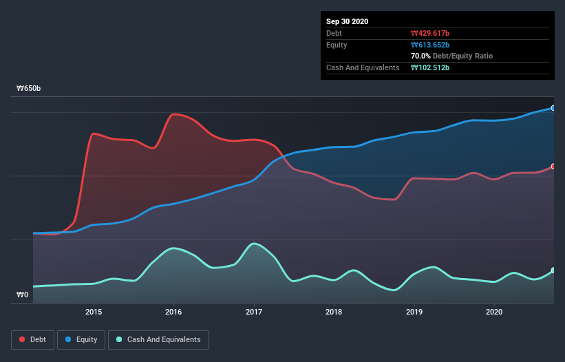
Task: Click the Equity label in tooltip
Action: (337, 45)
